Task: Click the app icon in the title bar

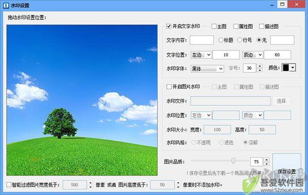Action: tap(6, 5)
